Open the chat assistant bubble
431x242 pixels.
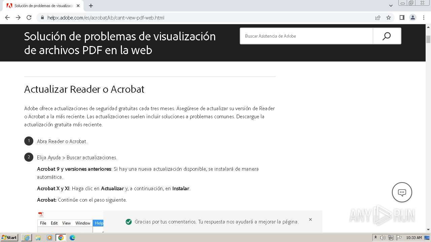[x=402, y=192]
